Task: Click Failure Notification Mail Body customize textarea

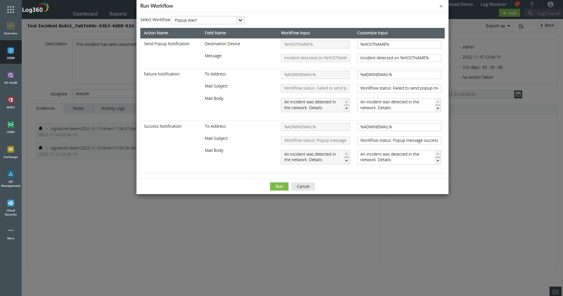Action: 396,105
